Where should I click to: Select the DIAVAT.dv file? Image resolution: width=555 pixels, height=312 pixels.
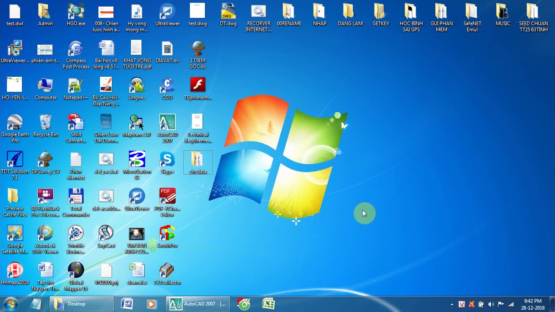point(167,52)
